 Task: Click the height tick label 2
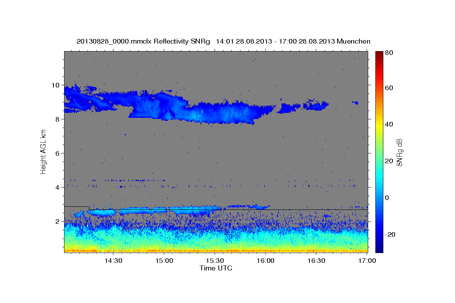click(58, 221)
